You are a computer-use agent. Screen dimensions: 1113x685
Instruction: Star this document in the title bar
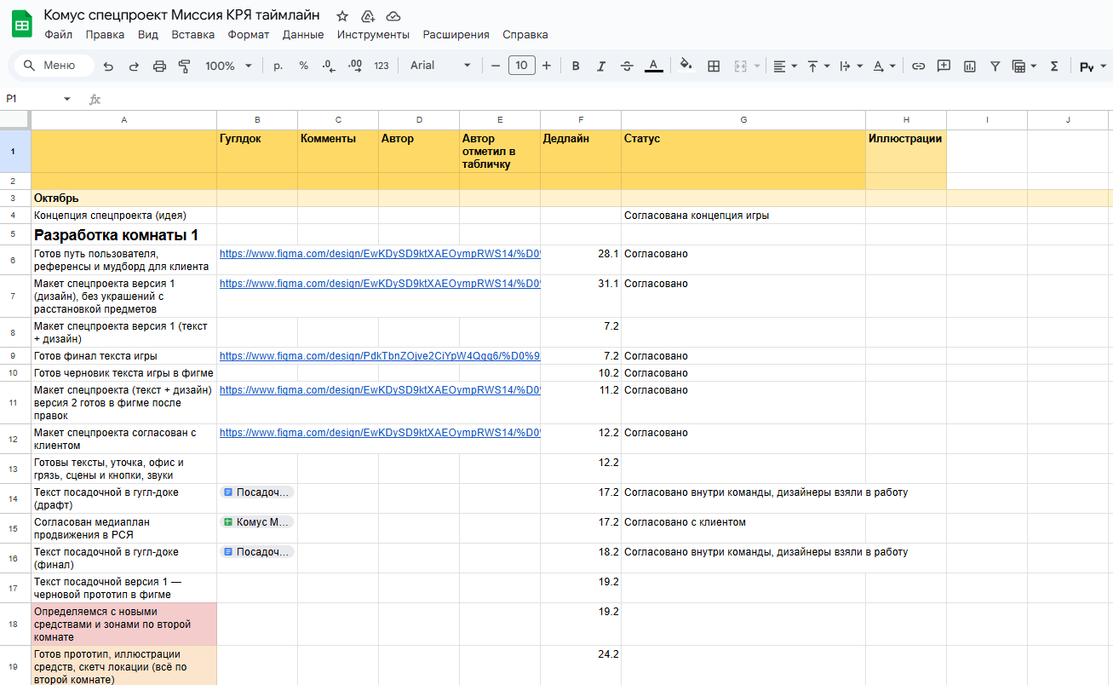pos(342,16)
